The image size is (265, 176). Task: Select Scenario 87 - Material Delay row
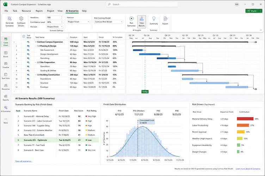pos(56,116)
